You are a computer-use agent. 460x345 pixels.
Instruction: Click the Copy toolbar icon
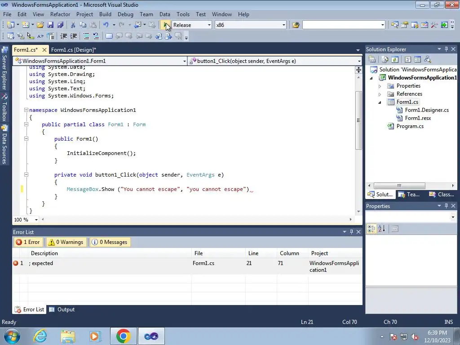(x=83, y=25)
